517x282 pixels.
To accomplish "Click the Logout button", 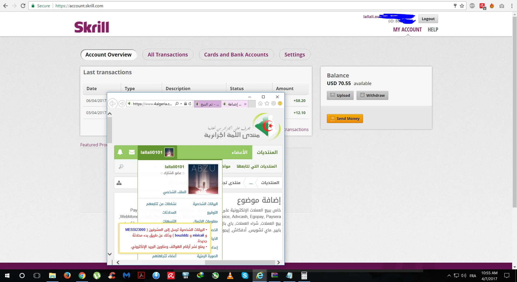I will pos(428,19).
